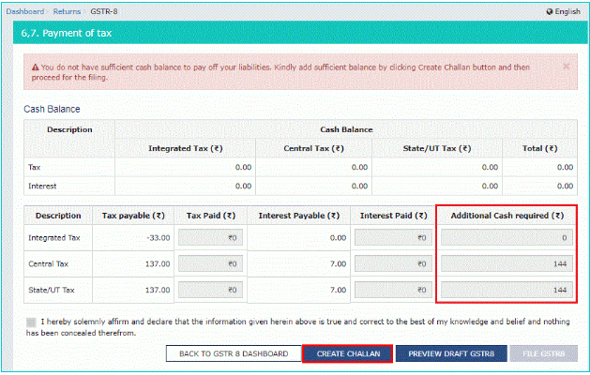Click Integrated Tax 'Interest Paid' field

click(394, 239)
